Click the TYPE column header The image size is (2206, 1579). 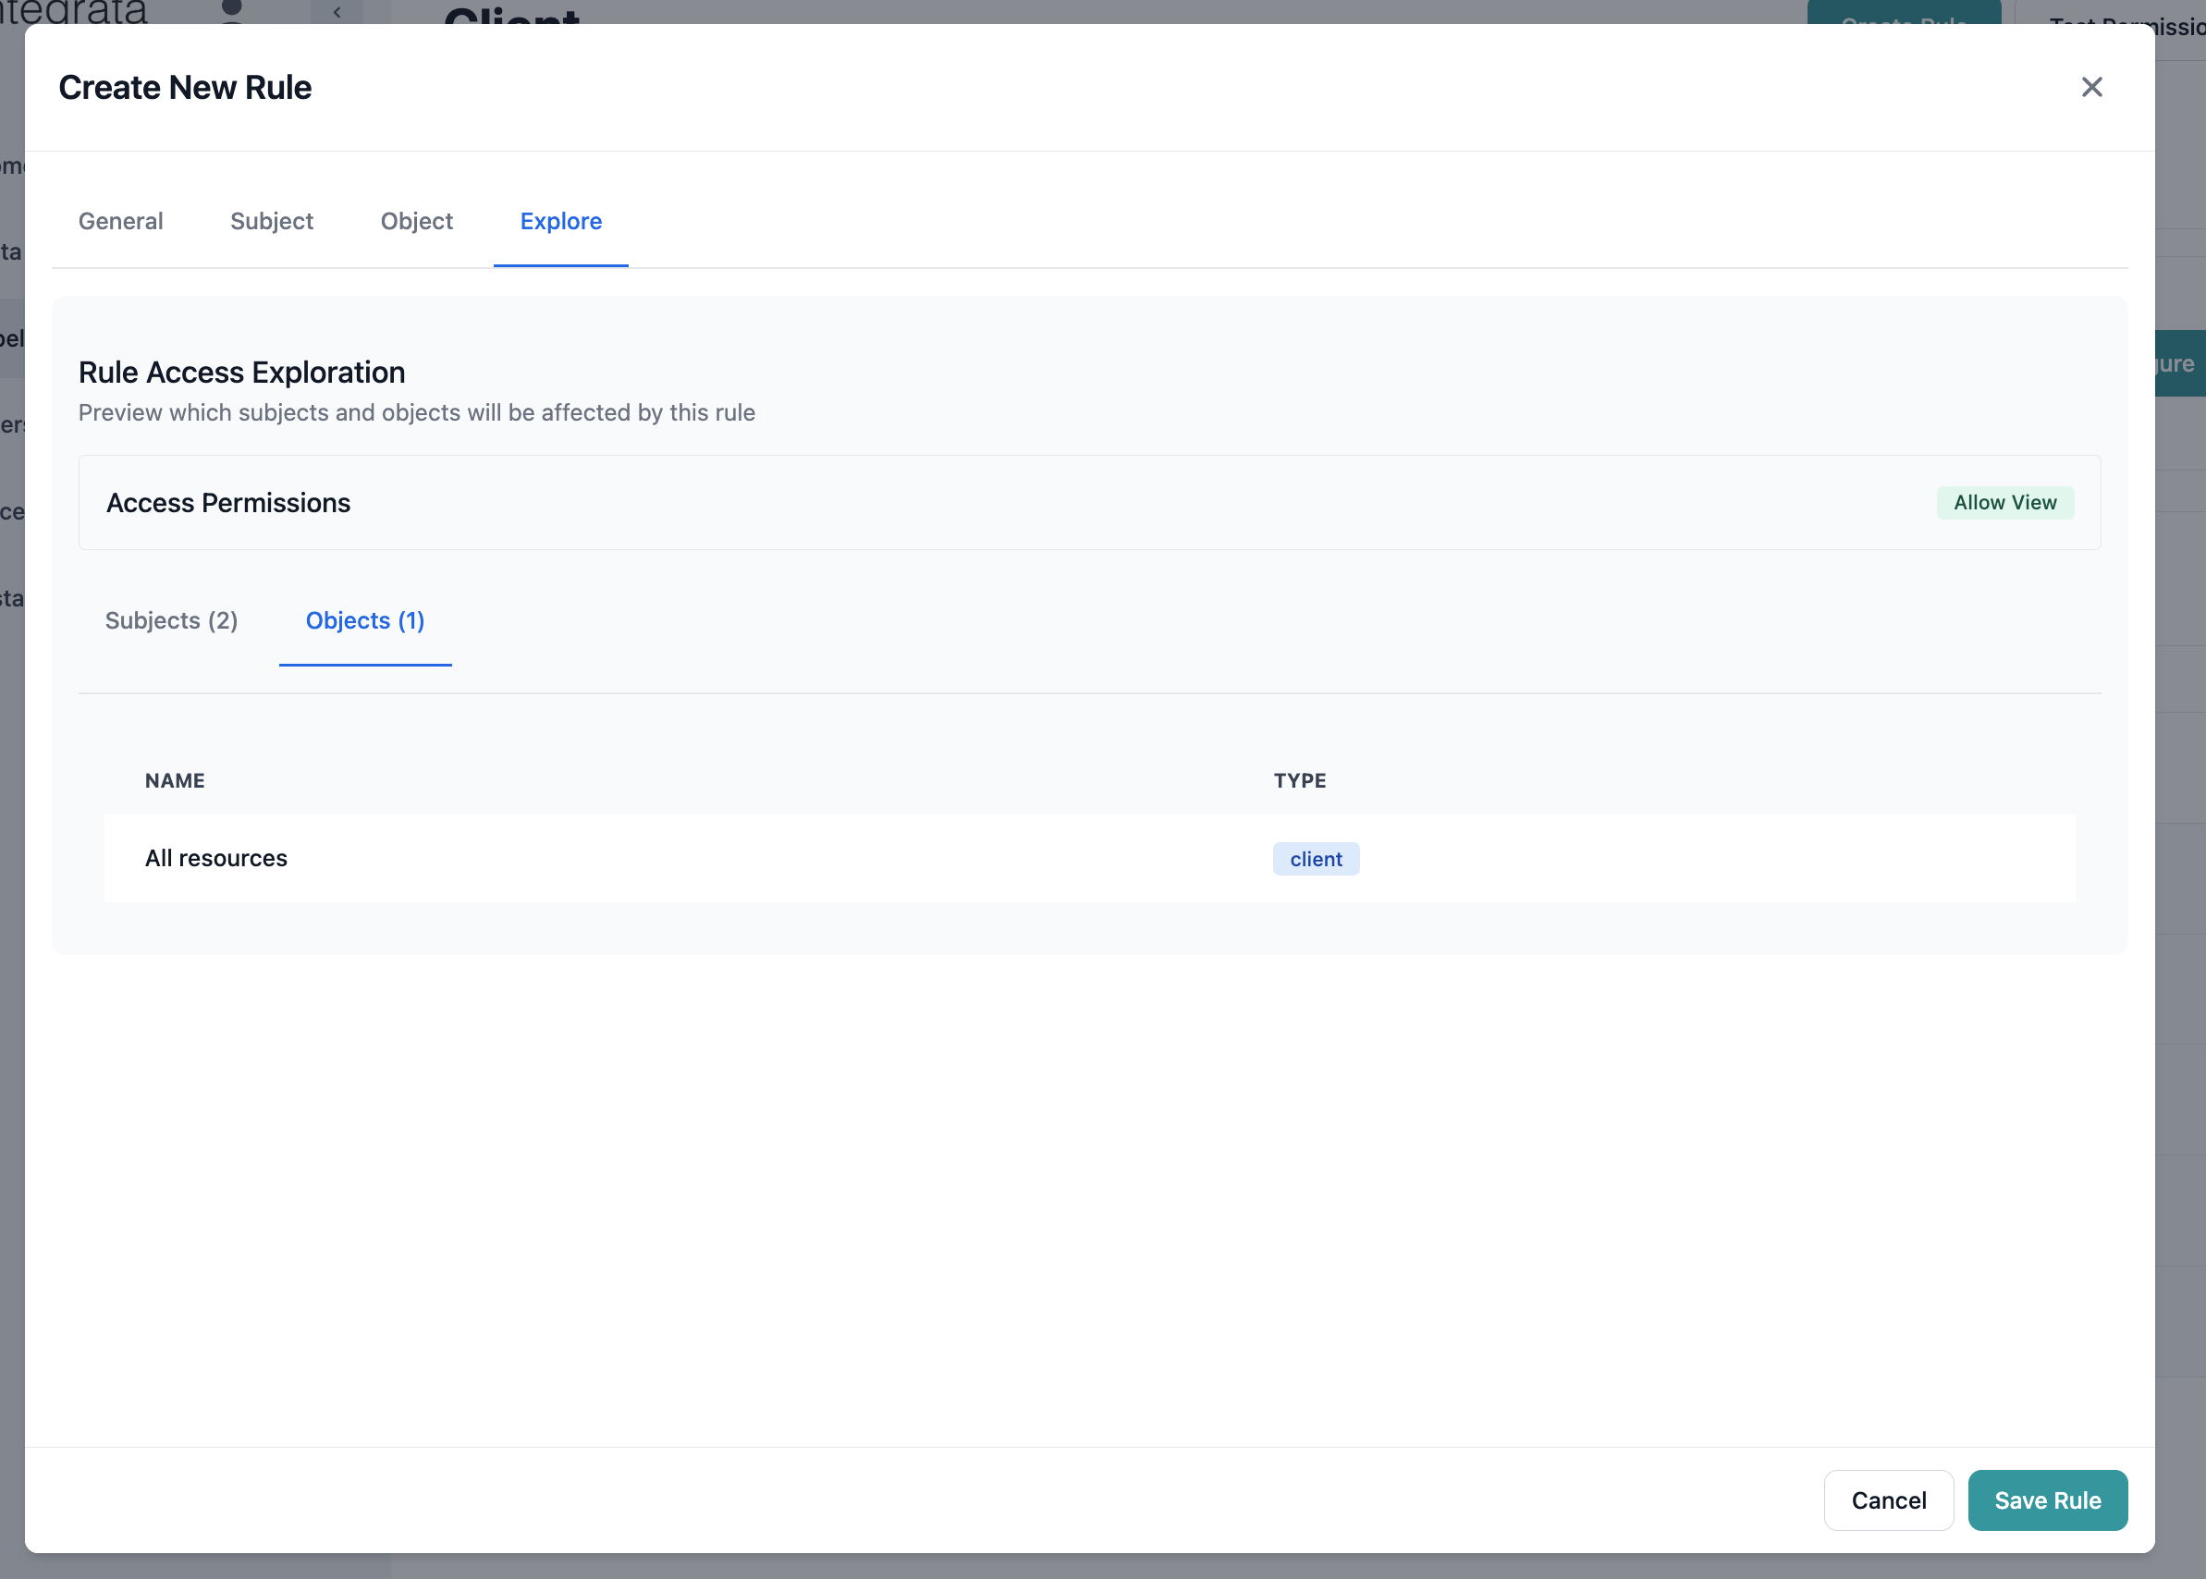tap(1300, 779)
